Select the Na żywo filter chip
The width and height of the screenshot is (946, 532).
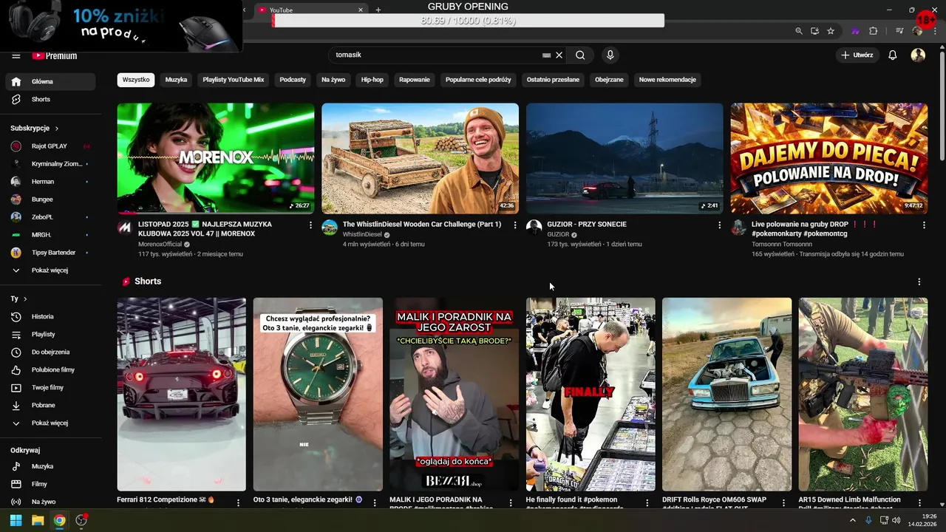(x=333, y=80)
